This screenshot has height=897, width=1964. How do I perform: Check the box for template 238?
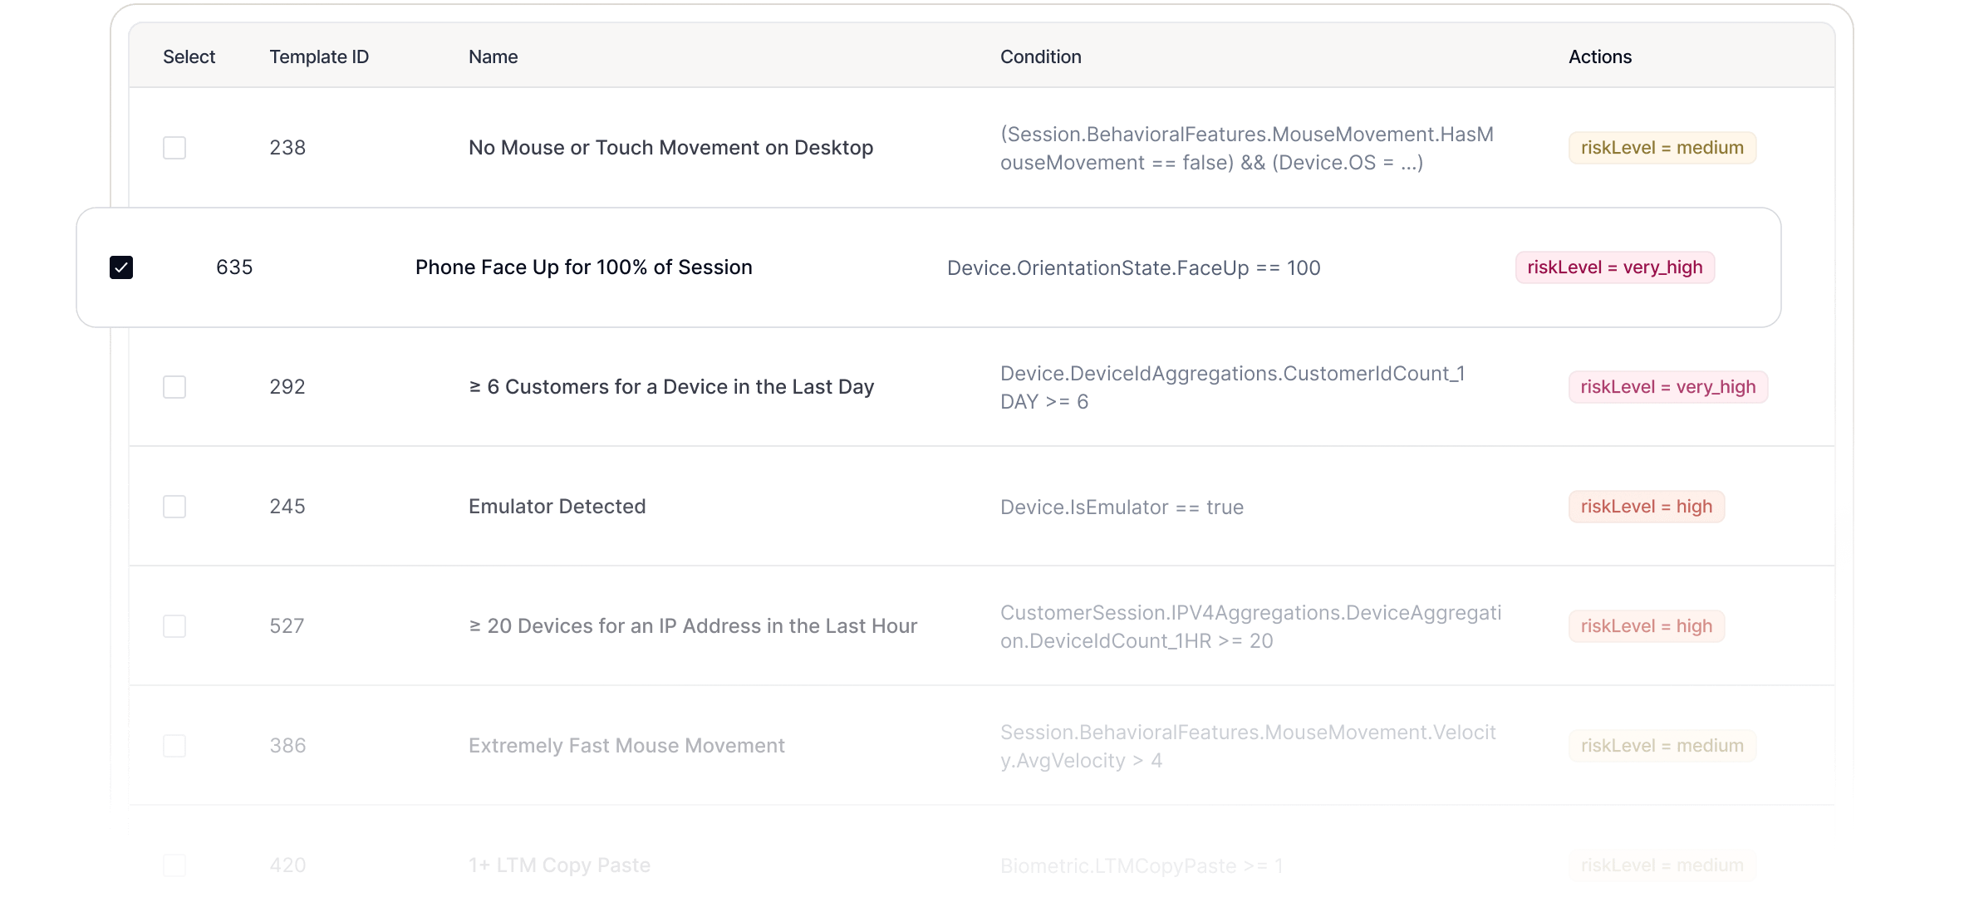pos(174,148)
